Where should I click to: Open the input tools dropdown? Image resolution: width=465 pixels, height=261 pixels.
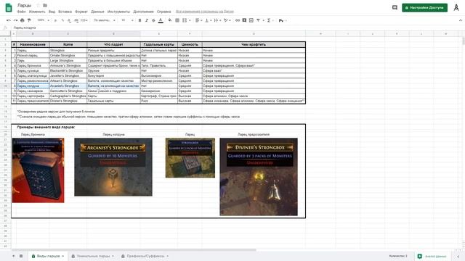click(282, 20)
